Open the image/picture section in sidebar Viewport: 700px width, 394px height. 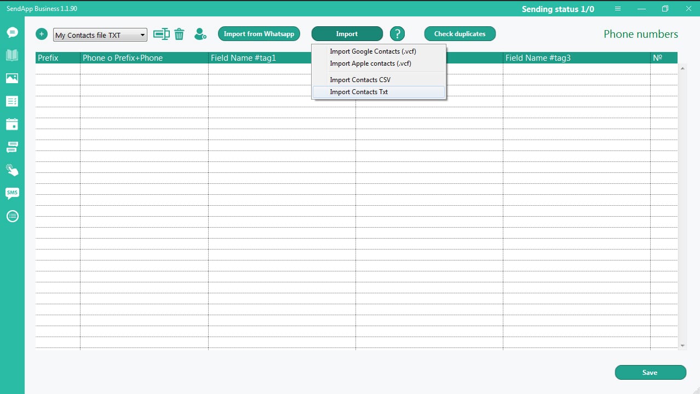click(x=12, y=78)
